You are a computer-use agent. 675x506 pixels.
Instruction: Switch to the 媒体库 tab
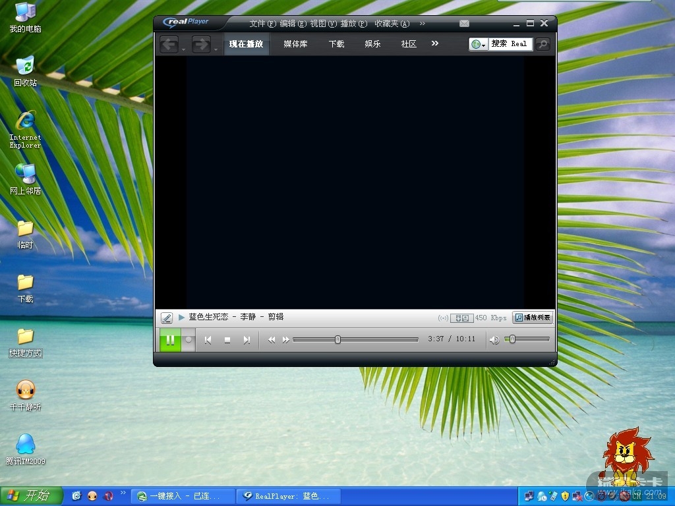295,44
